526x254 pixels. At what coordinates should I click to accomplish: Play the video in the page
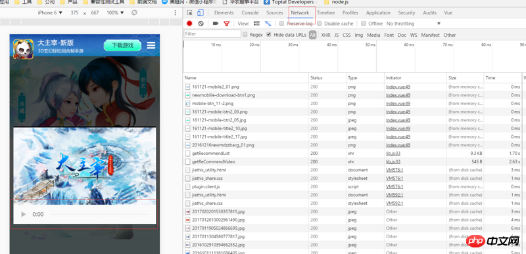[24, 214]
